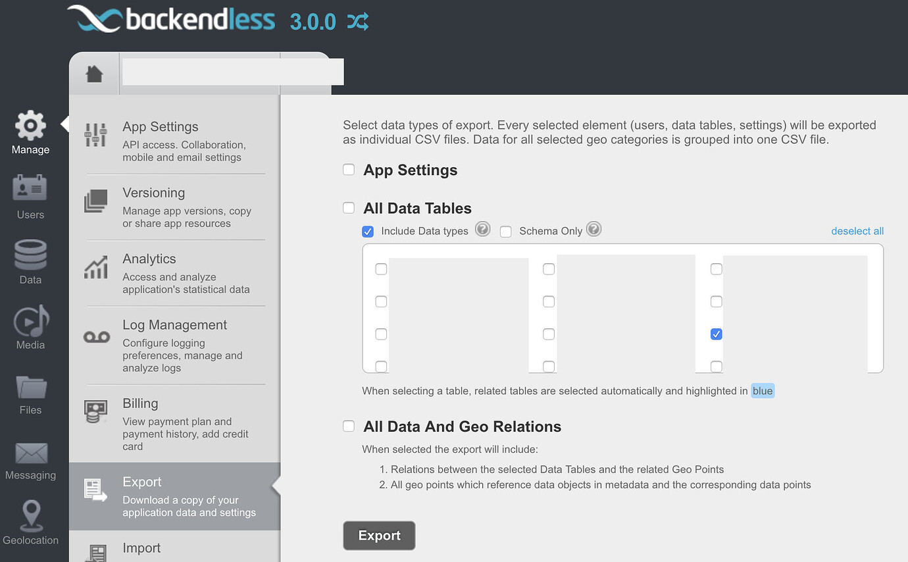Go to the Data section icon
Viewport: 908px width, 562px height.
point(30,255)
